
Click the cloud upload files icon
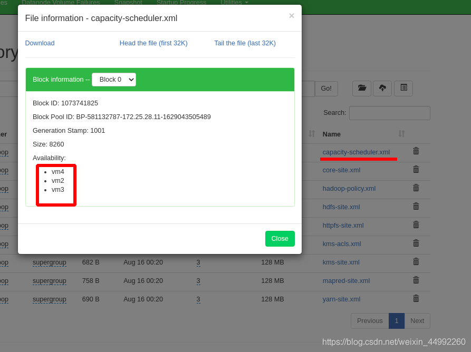[x=382, y=88]
